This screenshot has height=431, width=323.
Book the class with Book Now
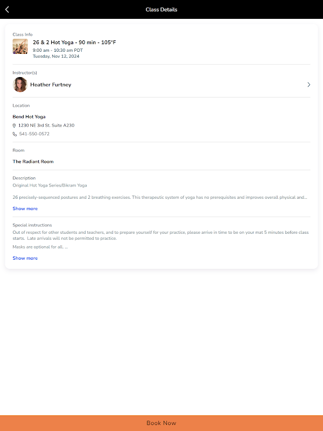pos(161,423)
